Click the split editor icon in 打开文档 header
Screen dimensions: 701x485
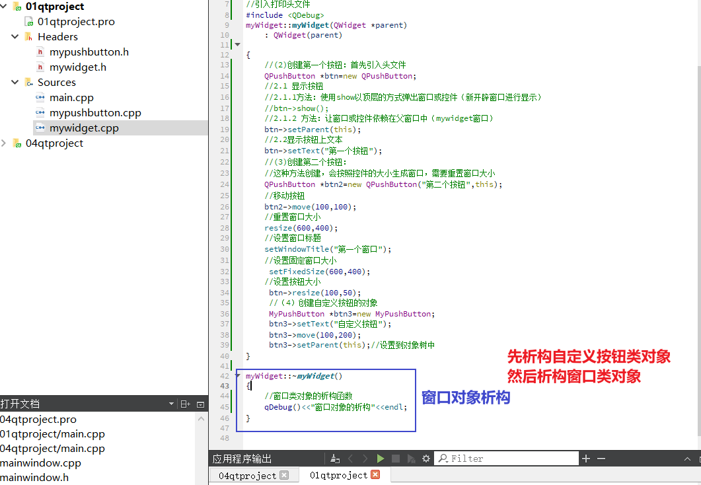186,404
